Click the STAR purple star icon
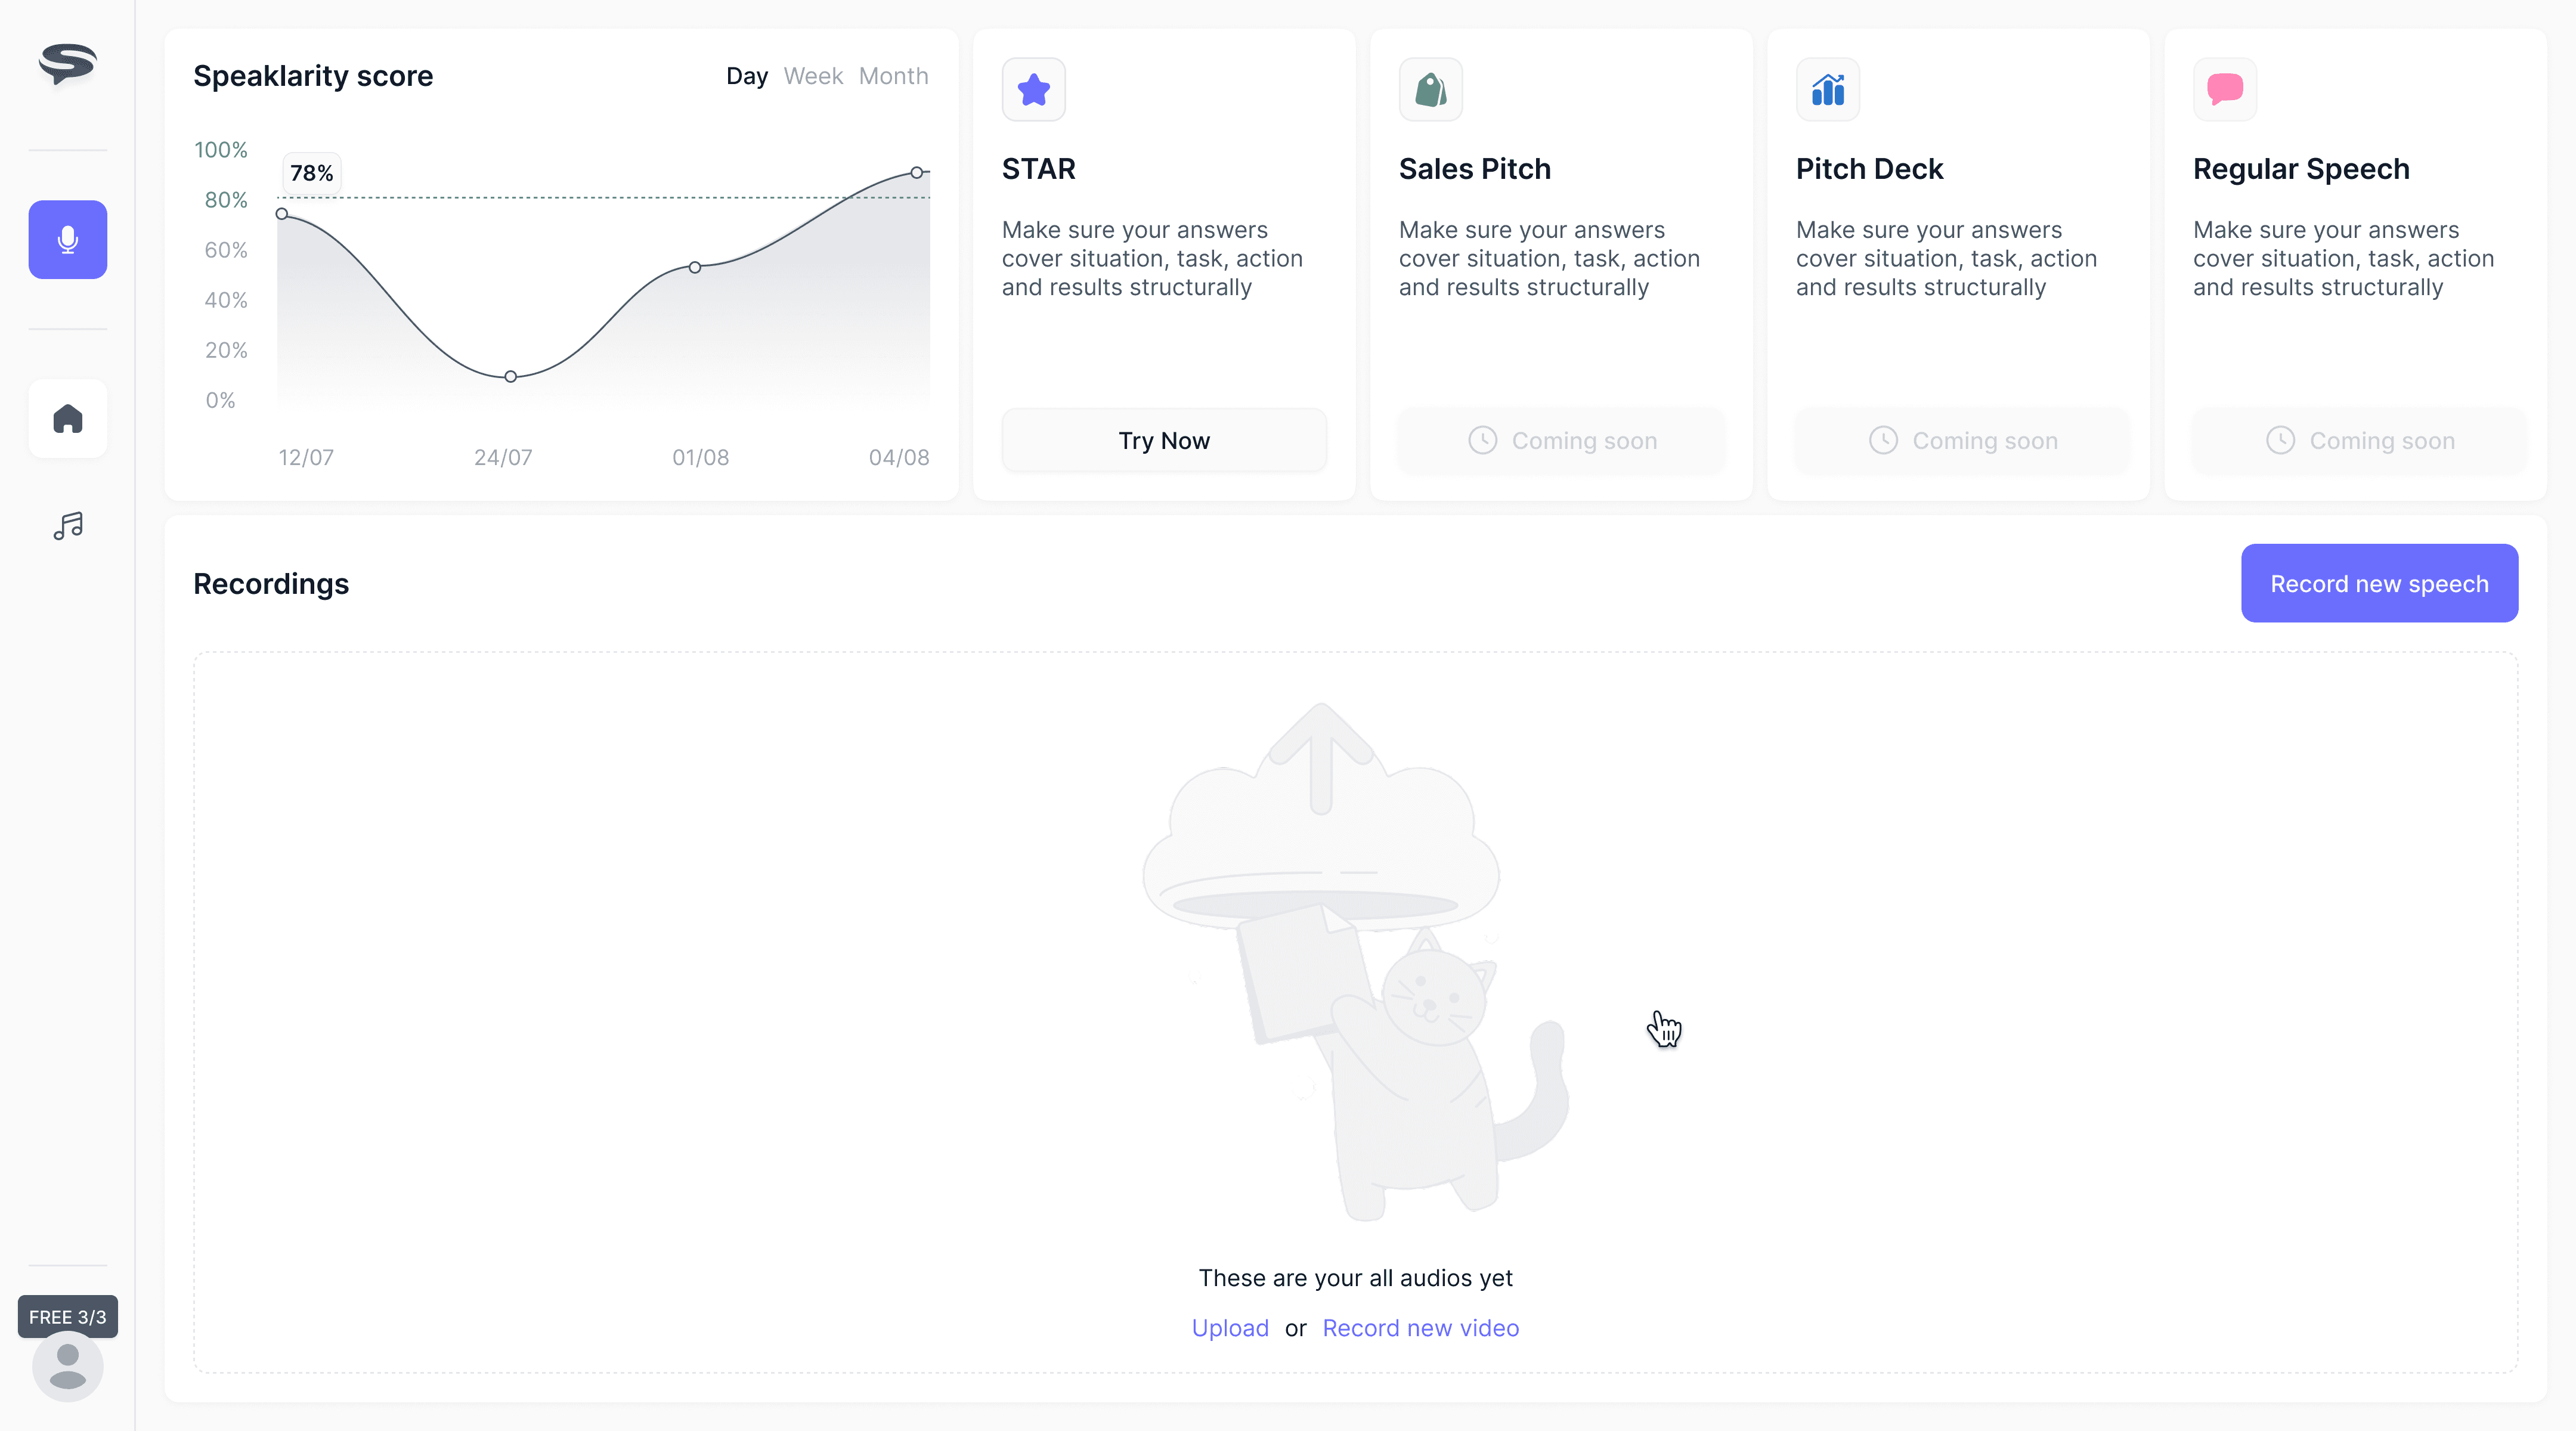 tap(1033, 90)
